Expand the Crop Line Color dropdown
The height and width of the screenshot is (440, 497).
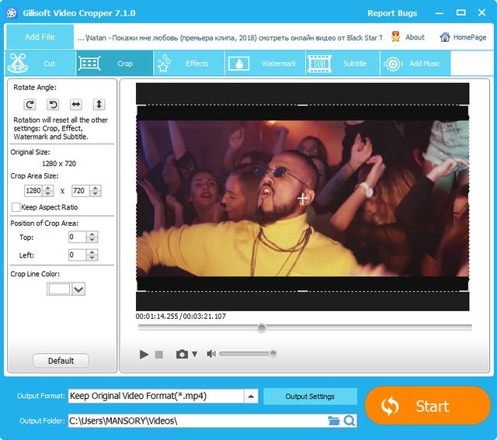[x=78, y=289]
